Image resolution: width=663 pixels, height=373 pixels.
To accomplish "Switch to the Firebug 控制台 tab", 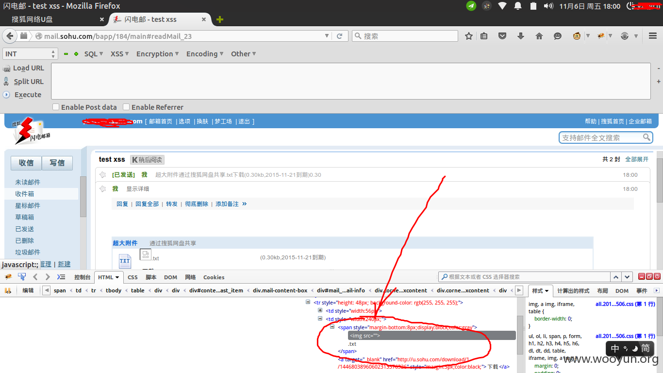I will coord(83,277).
